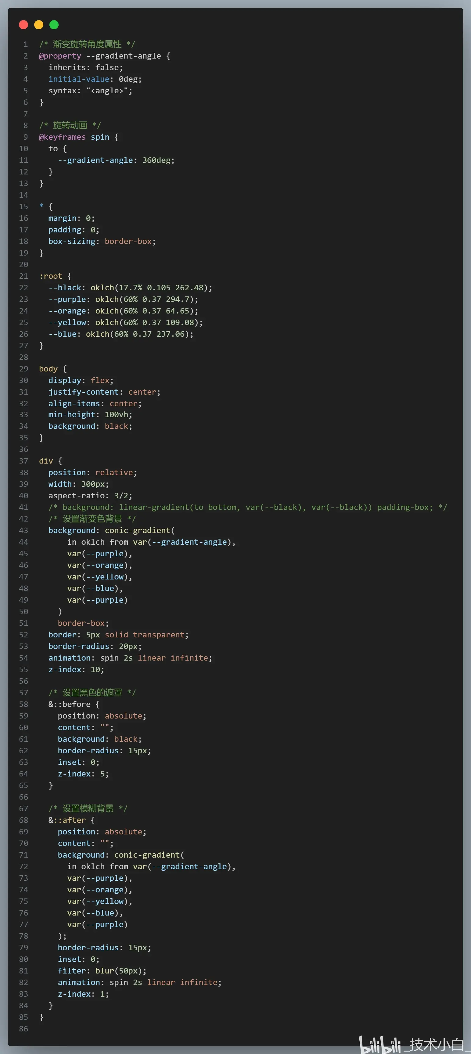Click the &::before selector
The image size is (471, 1054).
[69, 704]
